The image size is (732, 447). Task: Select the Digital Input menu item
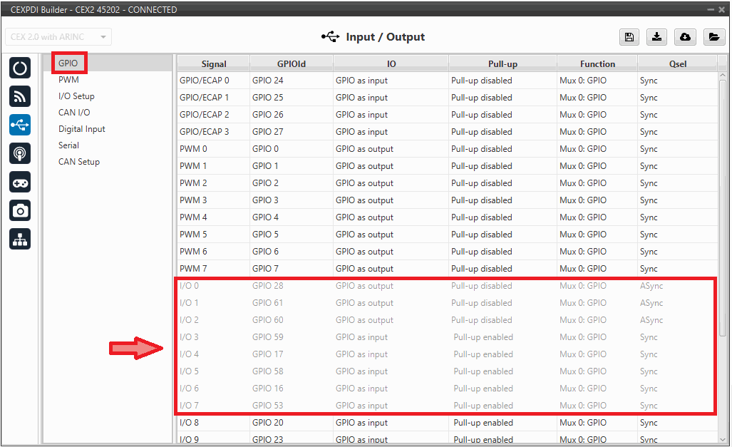pyautogui.click(x=82, y=129)
